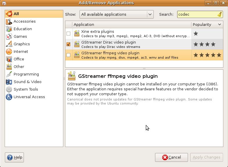The image size is (228, 167).
Task: Clear search with the broom icon
Action: [220, 14]
